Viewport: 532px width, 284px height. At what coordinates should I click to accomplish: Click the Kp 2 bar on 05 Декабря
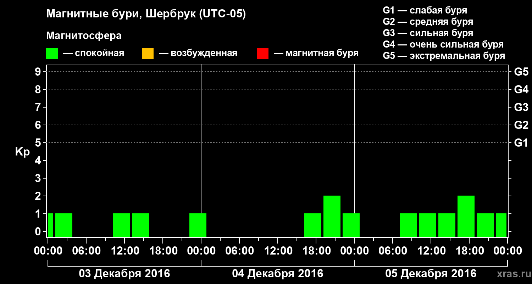466,216
